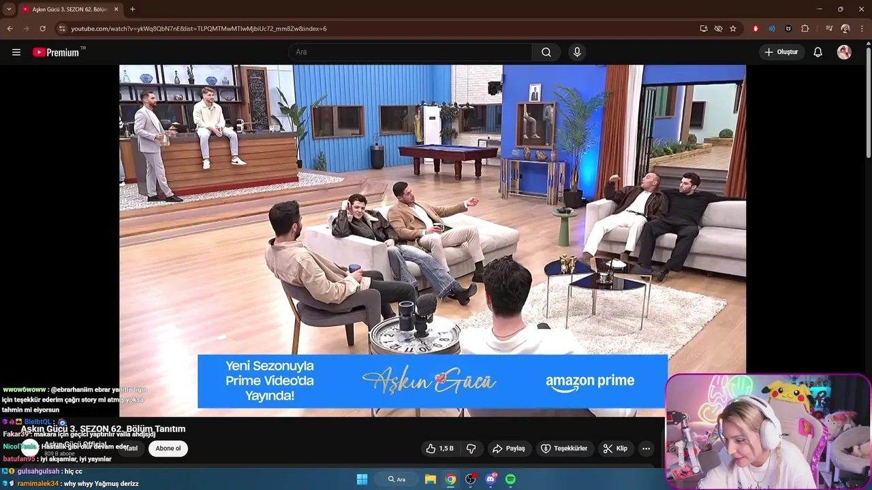Click chat username gulsahgulsah
Screen dimensions: 872x490
[x=38, y=472]
